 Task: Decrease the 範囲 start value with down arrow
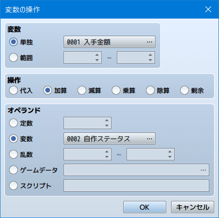(x=97, y=60)
